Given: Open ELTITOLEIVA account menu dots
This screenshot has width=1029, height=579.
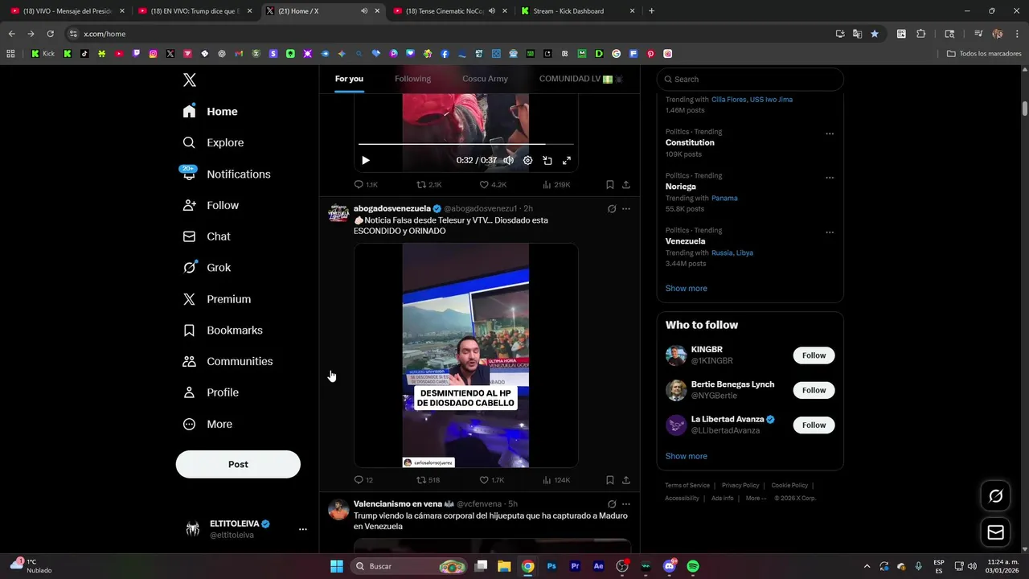Looking at the screenshot, I should point(303,529).
